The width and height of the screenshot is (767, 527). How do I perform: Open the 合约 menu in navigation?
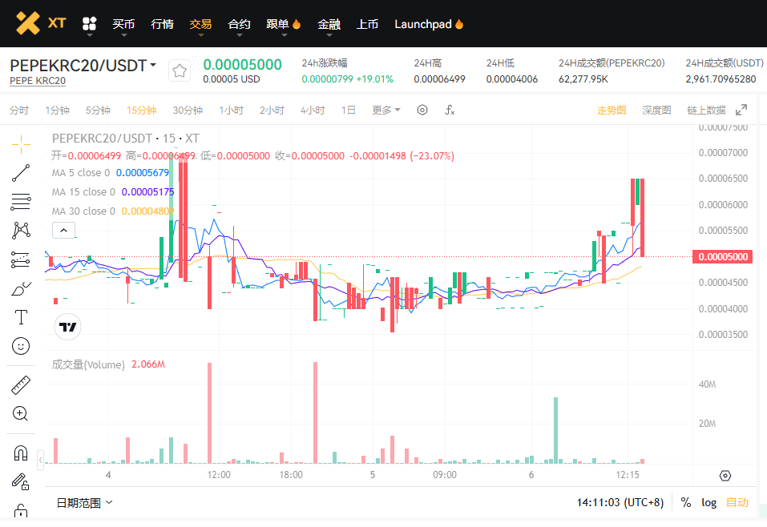239,24
